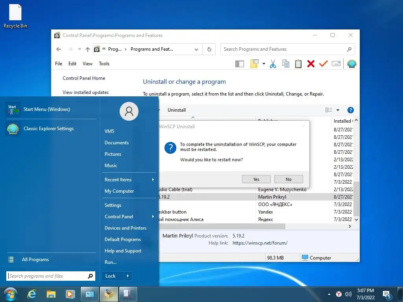
Task: Click the Email toolbar icon
Action: (336, 63)
